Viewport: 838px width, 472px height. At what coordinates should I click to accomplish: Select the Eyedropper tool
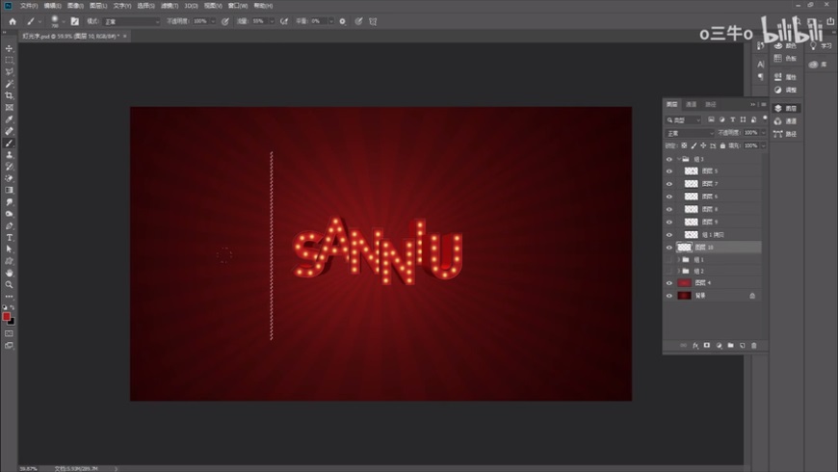click(x=10, y=119)
